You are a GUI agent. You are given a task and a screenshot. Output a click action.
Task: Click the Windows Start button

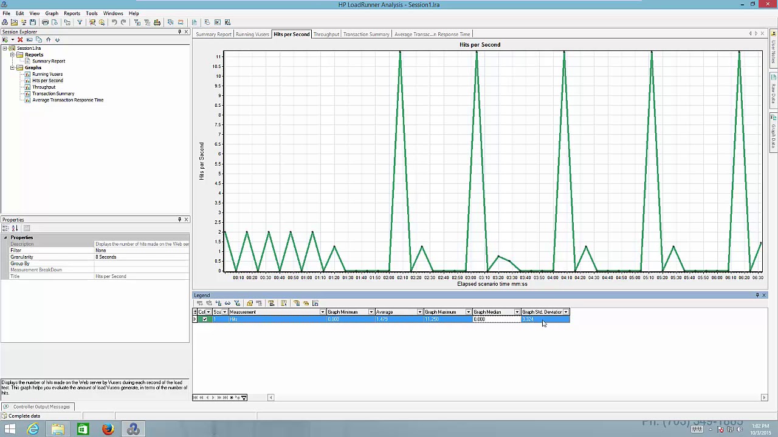point(10,429)
